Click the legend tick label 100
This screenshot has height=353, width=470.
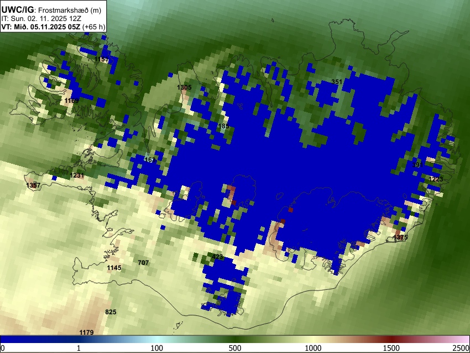coord(157,348)
